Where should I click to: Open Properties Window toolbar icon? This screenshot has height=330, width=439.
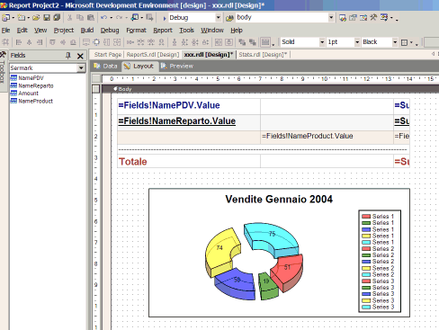(353, 18)
